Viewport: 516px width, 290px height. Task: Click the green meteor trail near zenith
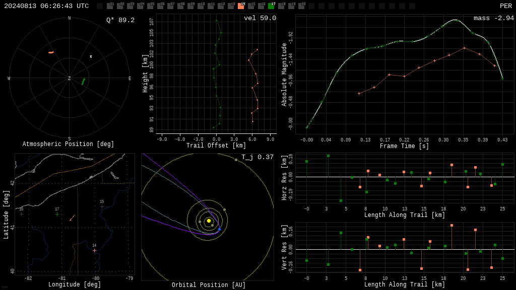(x=83, y=82)
